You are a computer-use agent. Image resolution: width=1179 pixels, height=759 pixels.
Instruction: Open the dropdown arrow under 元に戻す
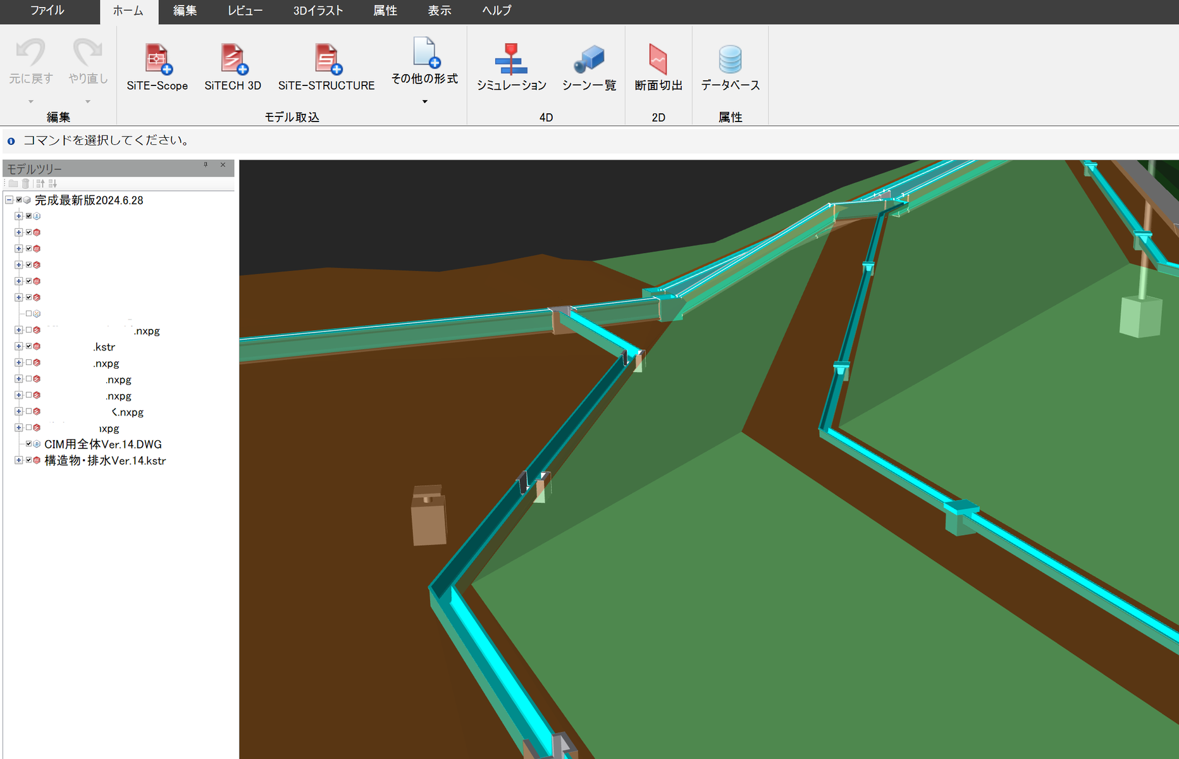(x=30, y=101)
